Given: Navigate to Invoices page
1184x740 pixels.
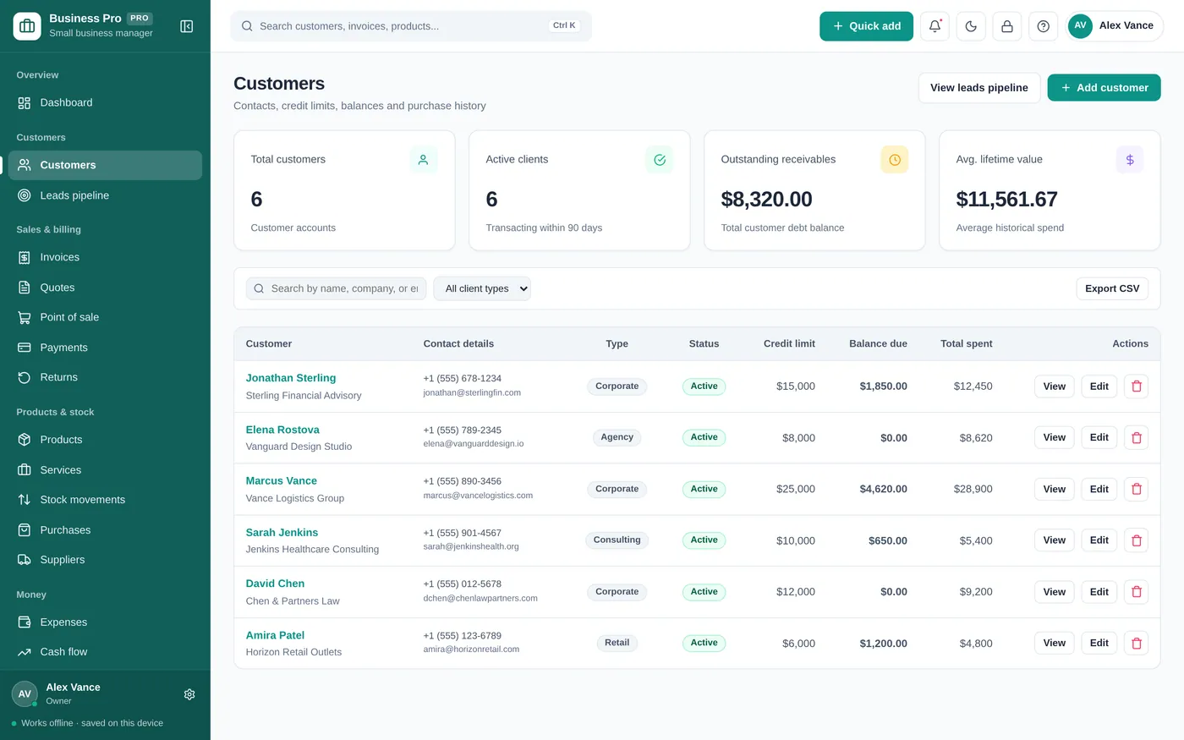Looking at the screenshot, I should pyautogui.click(x=105, y=257).
